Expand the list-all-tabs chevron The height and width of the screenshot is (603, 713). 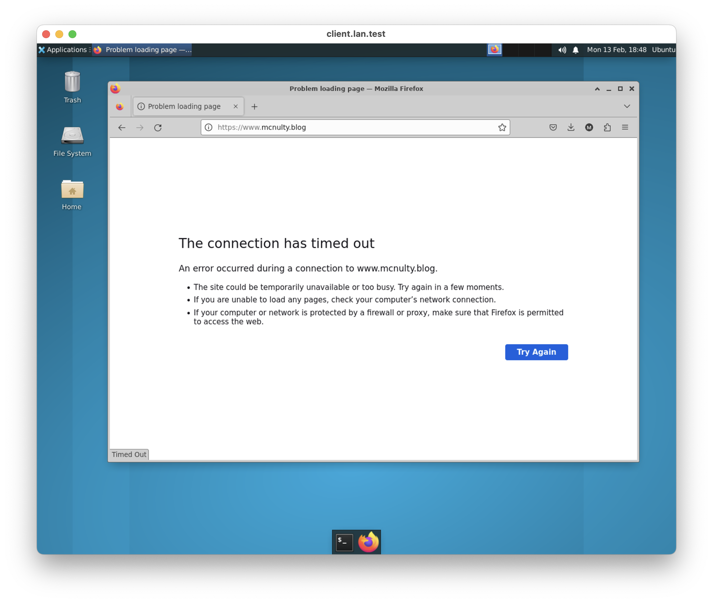coord(626,106)
